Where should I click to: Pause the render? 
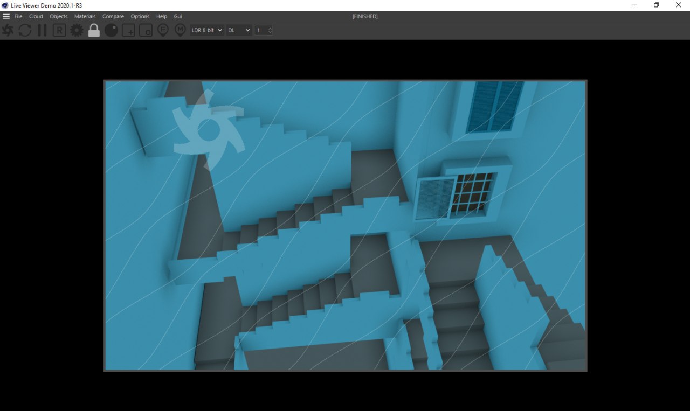click(42, 30)
